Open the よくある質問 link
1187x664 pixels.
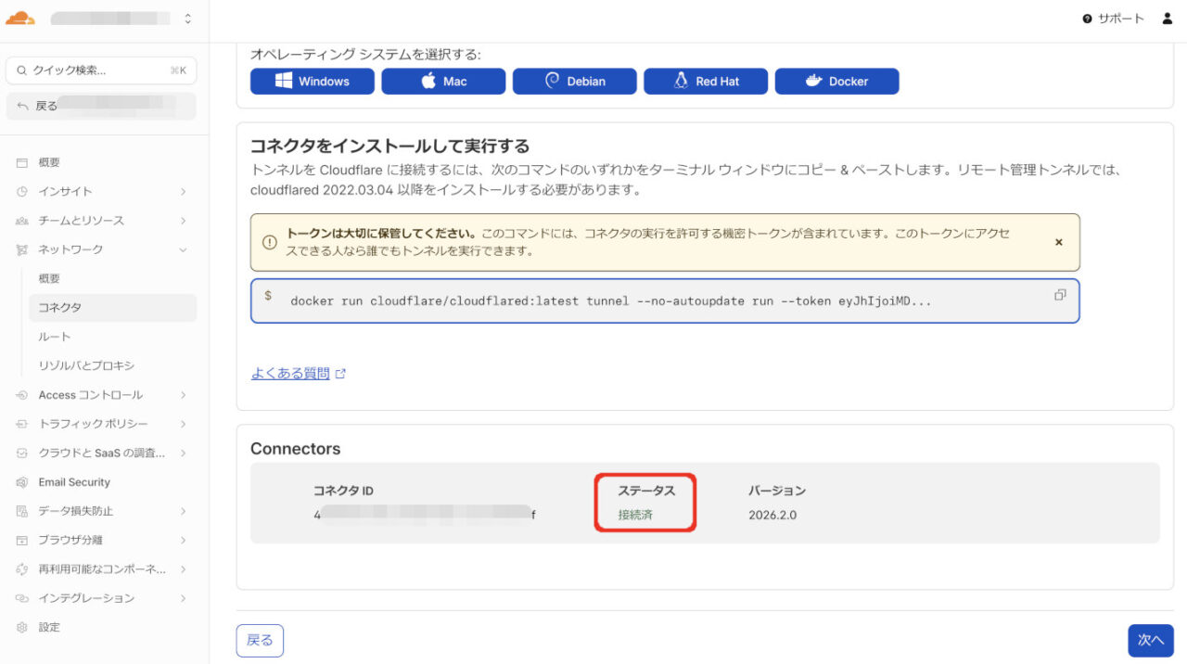point(290,374)
